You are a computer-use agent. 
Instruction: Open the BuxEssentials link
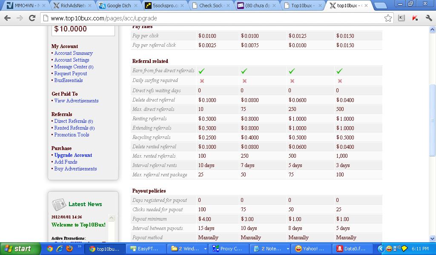point(69,80)
